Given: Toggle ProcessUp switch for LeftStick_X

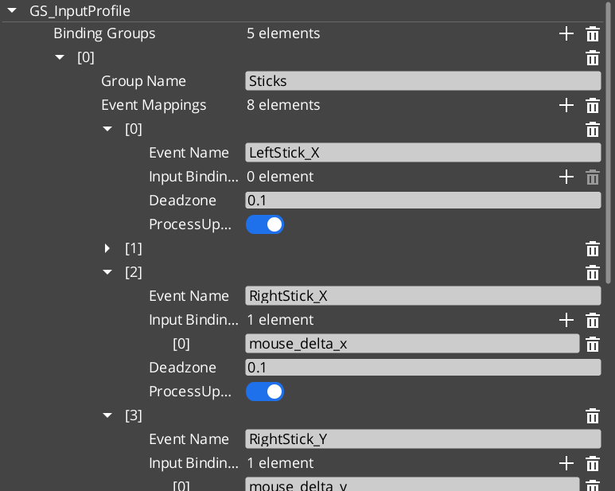Looking at the screenshot, I should 265,224.
